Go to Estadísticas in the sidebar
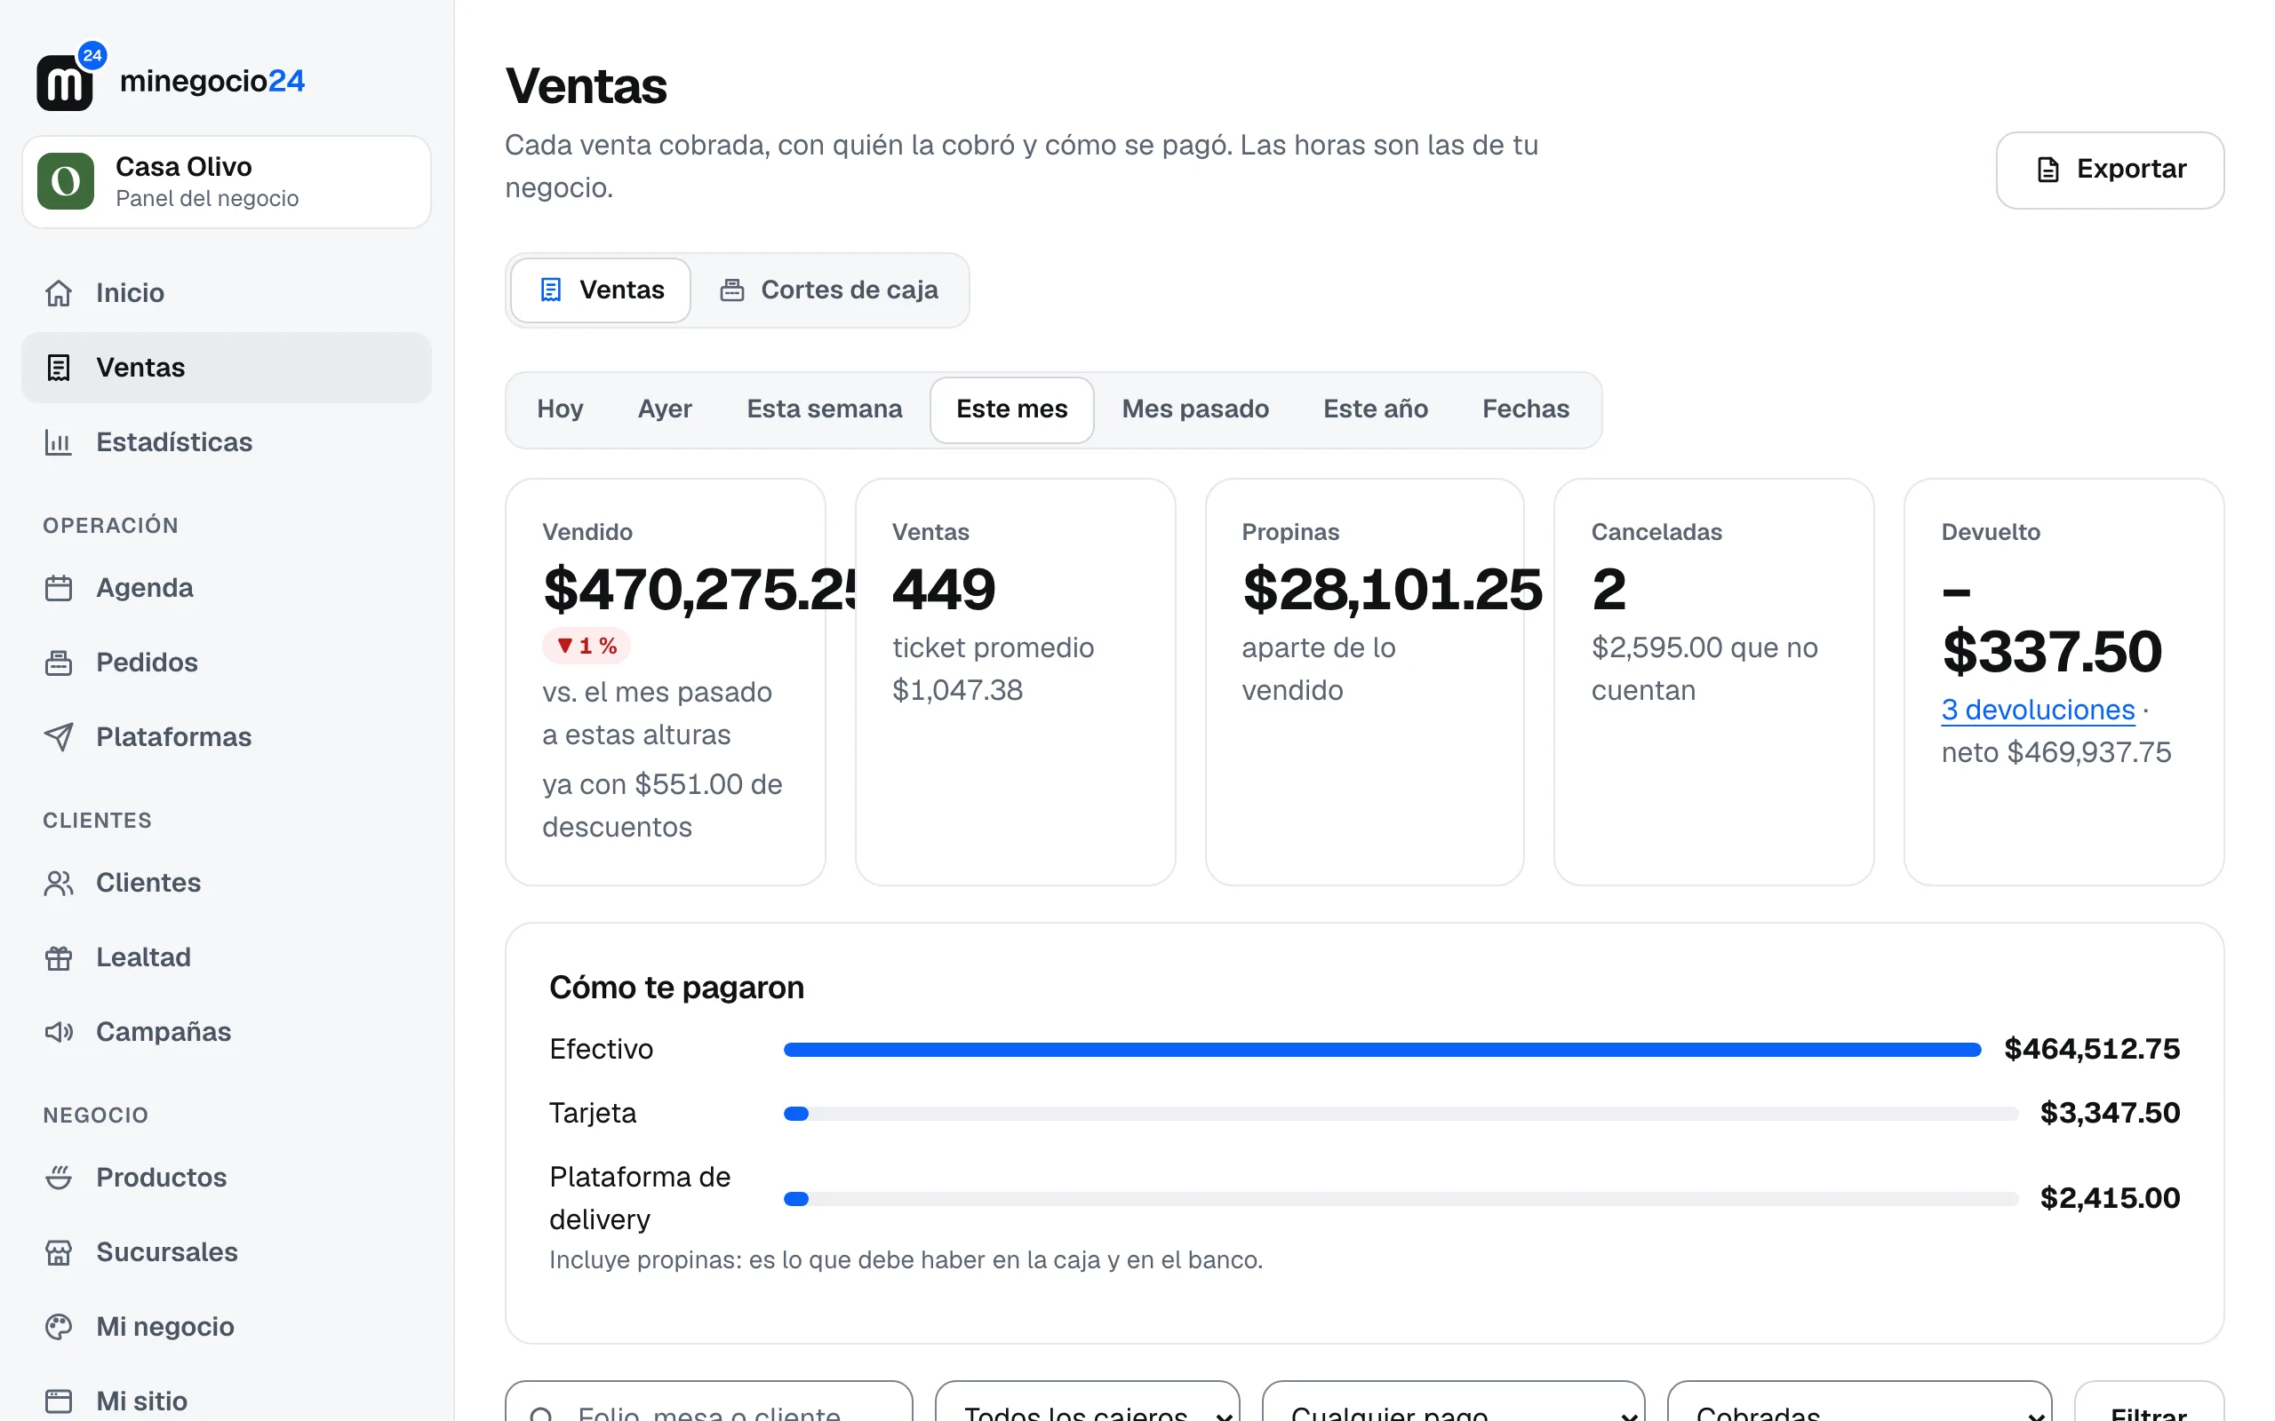The width and height of the screenshot is (2275, 1421). tap(227, 441)
